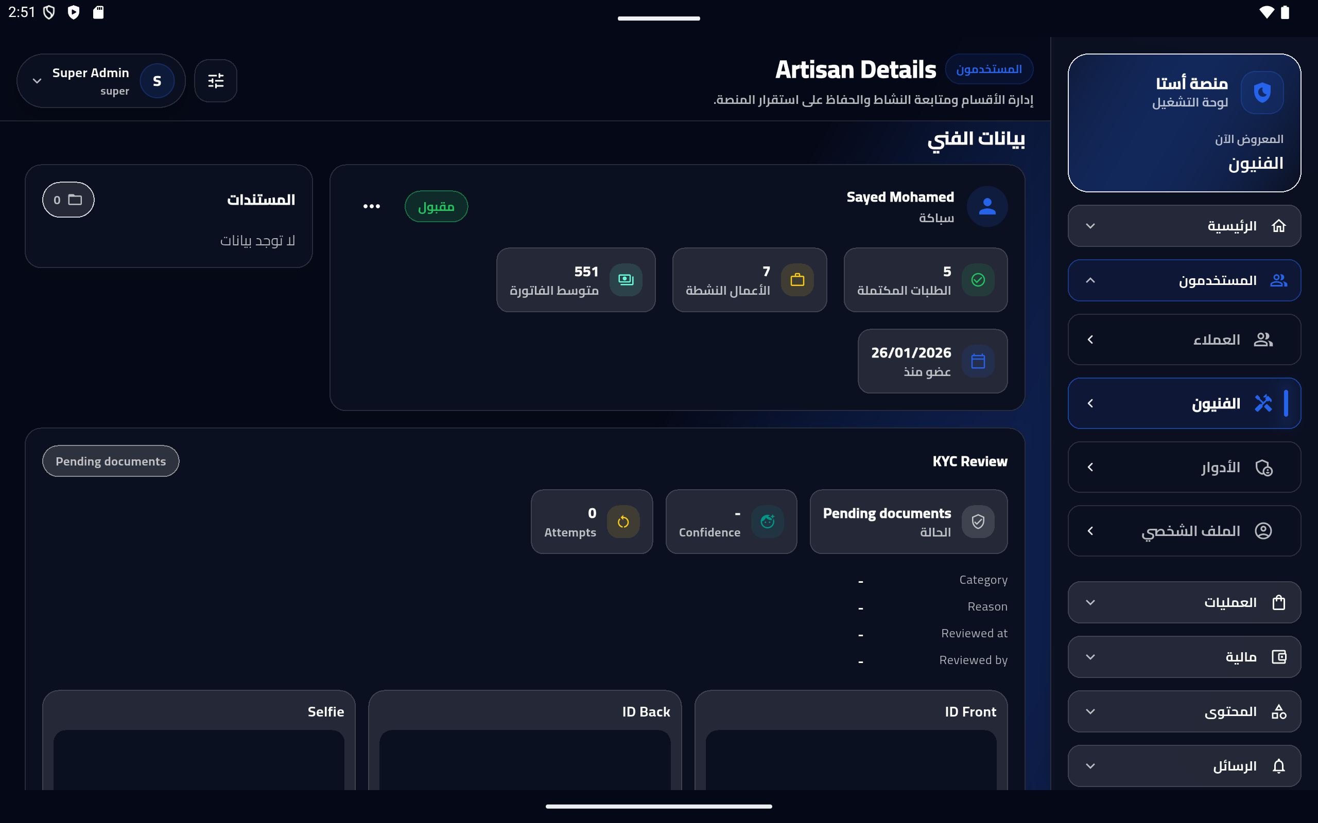The height and width of the screenshot is (823, 1318).
Task: Click the battery status bar icon
Action: [x=1286, y=12]
